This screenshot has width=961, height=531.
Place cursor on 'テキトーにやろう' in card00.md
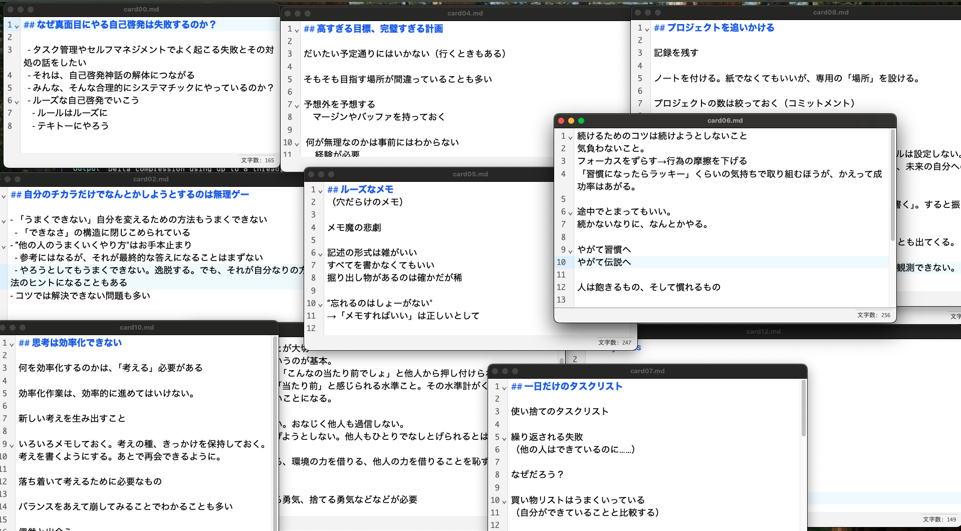click(73, 126)
